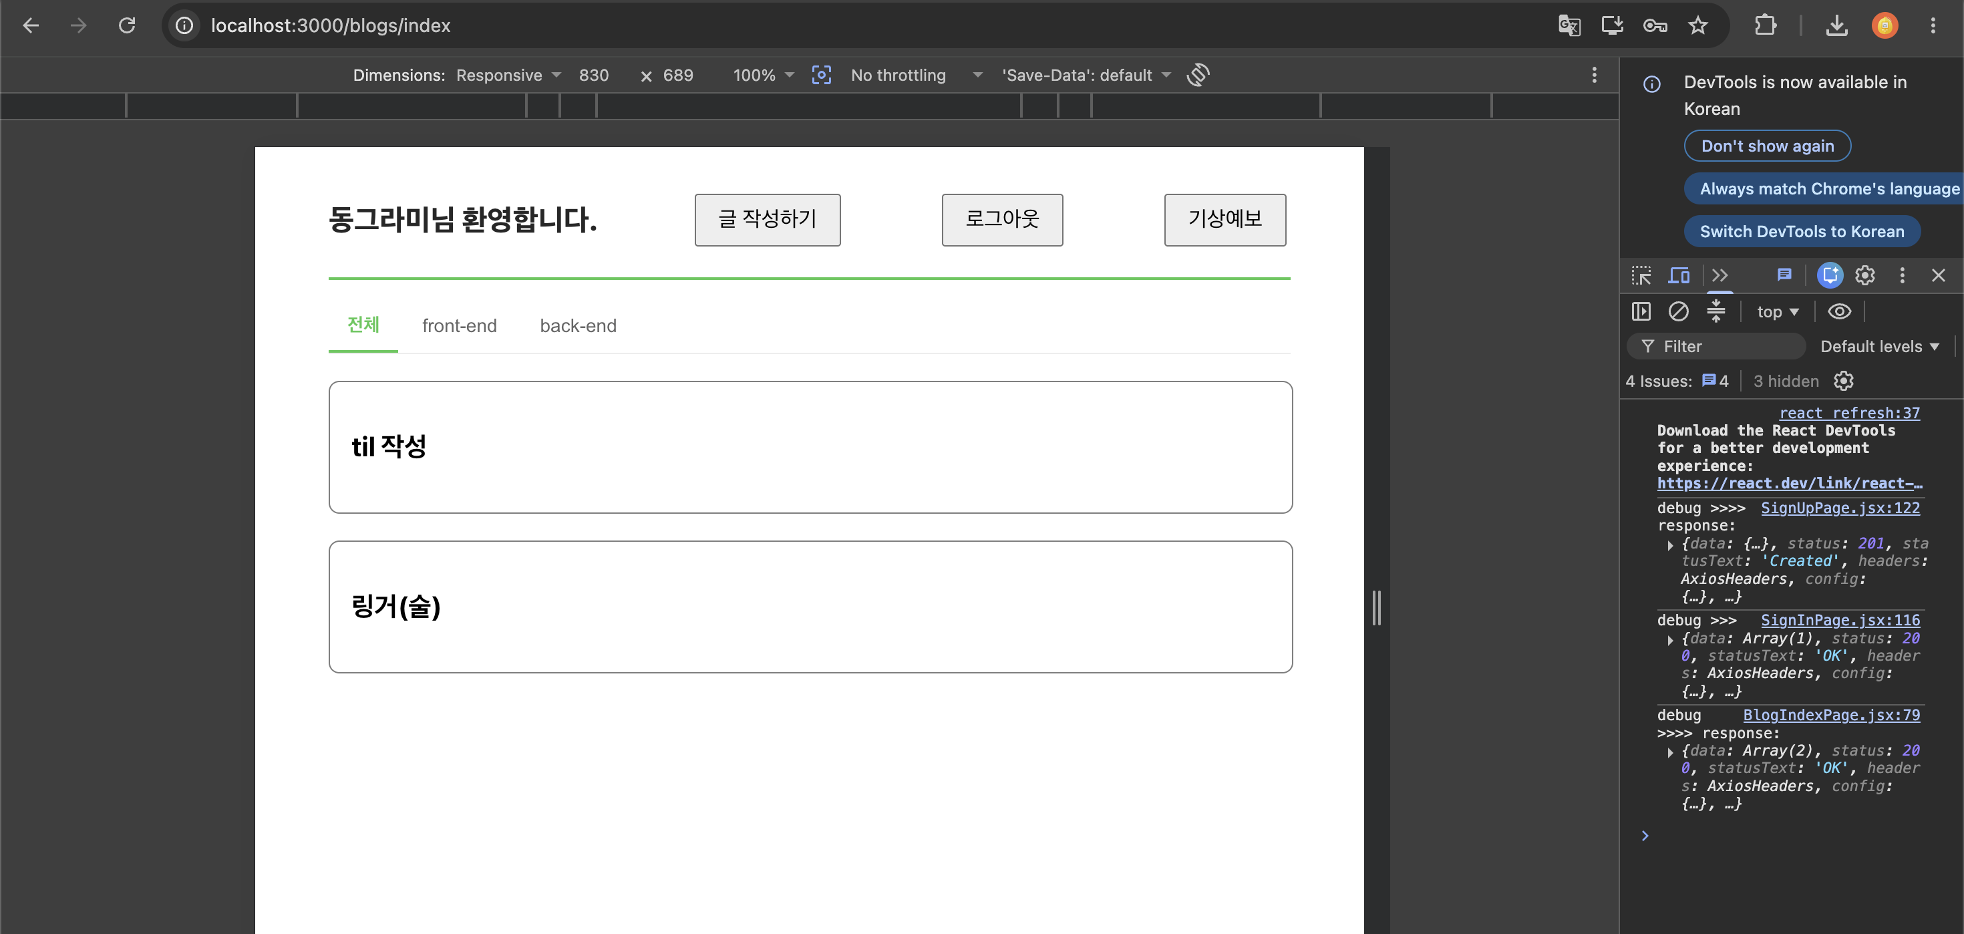The image size is (1964, 934).
Task: Go back with the browser back arrow
Action: (x=31, y=25)
